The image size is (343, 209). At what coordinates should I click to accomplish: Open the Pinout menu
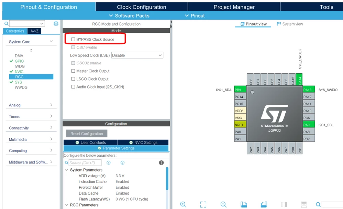(x=195, y=16)
